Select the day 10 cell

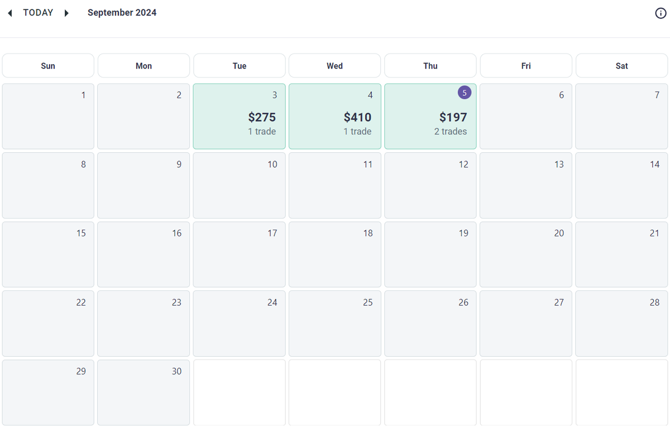[x=240, y=186]
